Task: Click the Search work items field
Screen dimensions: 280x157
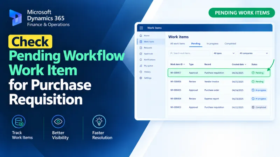Action: [189, 53]
